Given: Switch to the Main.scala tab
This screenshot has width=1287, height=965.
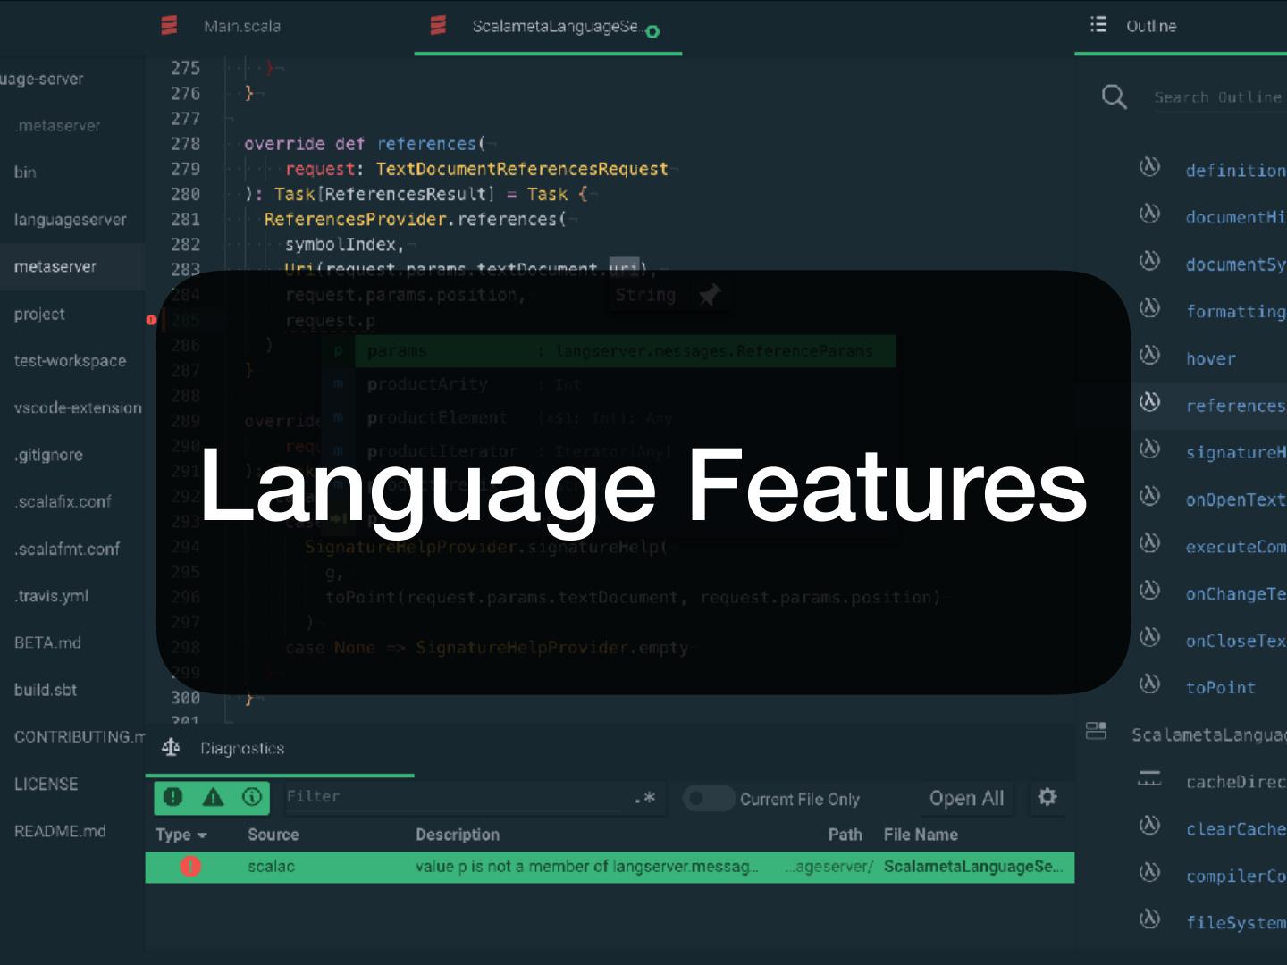Looking at the screenshot, I should pyautogui.click(x=241, y=26).
